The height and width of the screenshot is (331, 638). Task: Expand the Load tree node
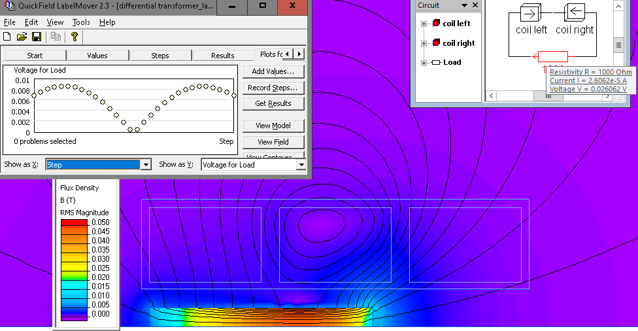coord(424,63)
